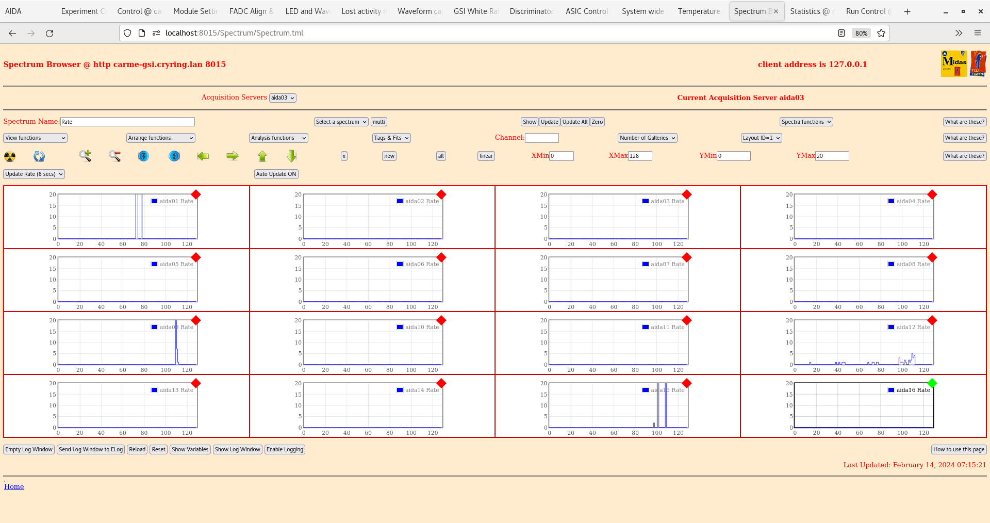Click the Spectrum Name input field
This screenshot has width=990, height=523.
coord(127,122)
